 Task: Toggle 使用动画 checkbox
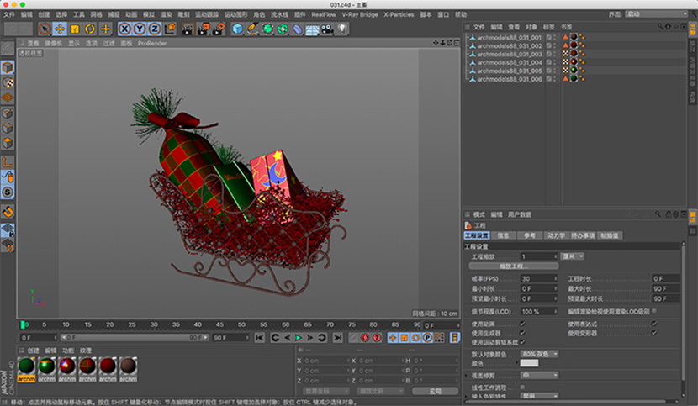[x=523, y=323]
